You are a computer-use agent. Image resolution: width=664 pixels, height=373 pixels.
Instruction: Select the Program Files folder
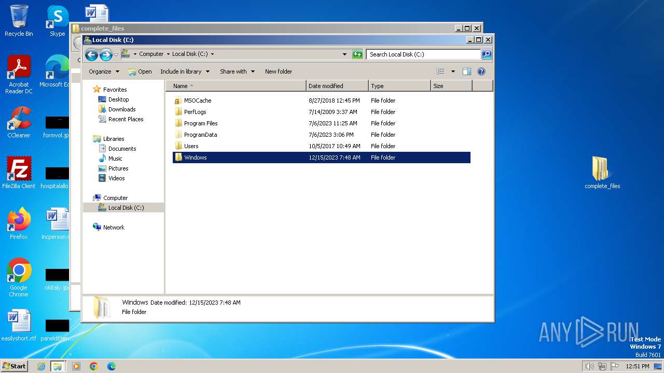coord(201,123)
